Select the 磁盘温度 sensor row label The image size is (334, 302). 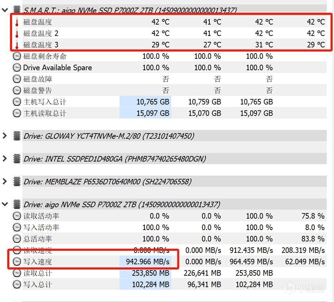pos(38,22)
